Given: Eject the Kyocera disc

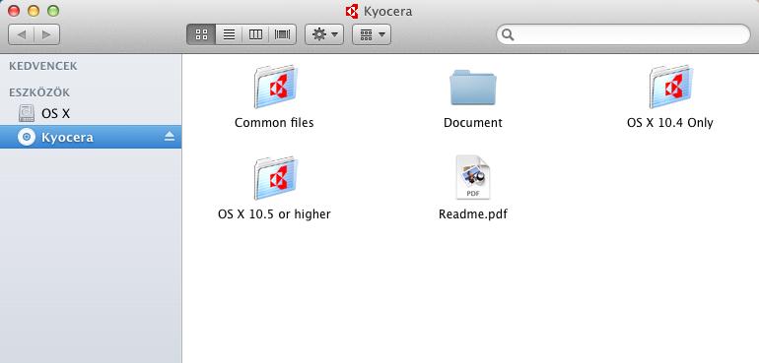Looking at the screenshot, I should click(x=169, y=137).
